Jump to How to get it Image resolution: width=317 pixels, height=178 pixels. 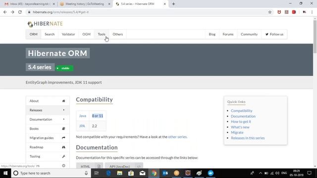[241, 122]
